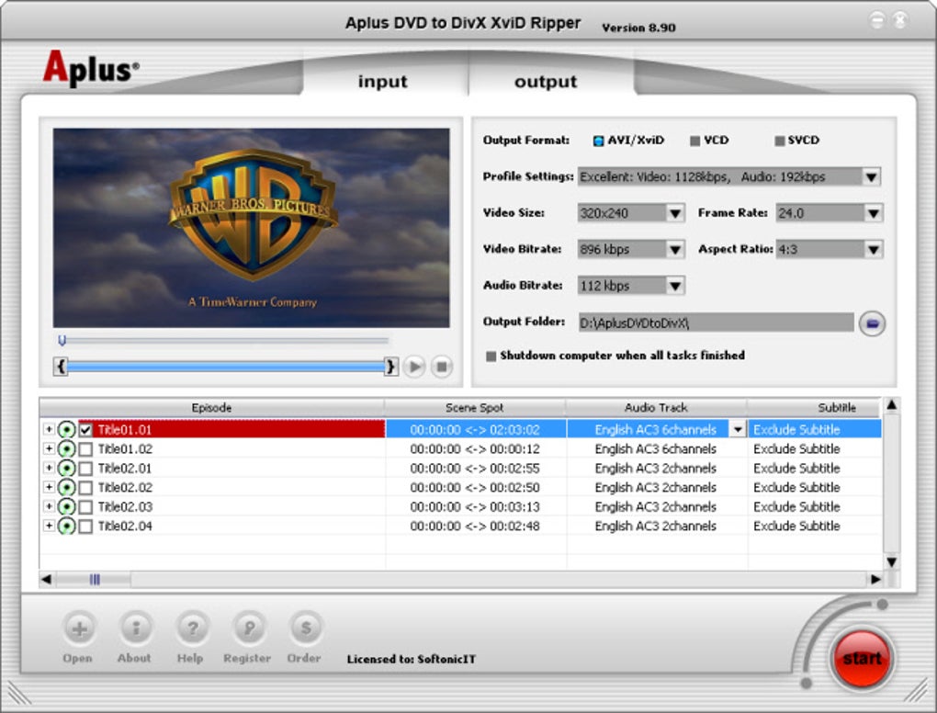Open the Audio Bitrate dropdown
Image resolution: width=937 pixels, height=713 pixels.
[675, 286]
